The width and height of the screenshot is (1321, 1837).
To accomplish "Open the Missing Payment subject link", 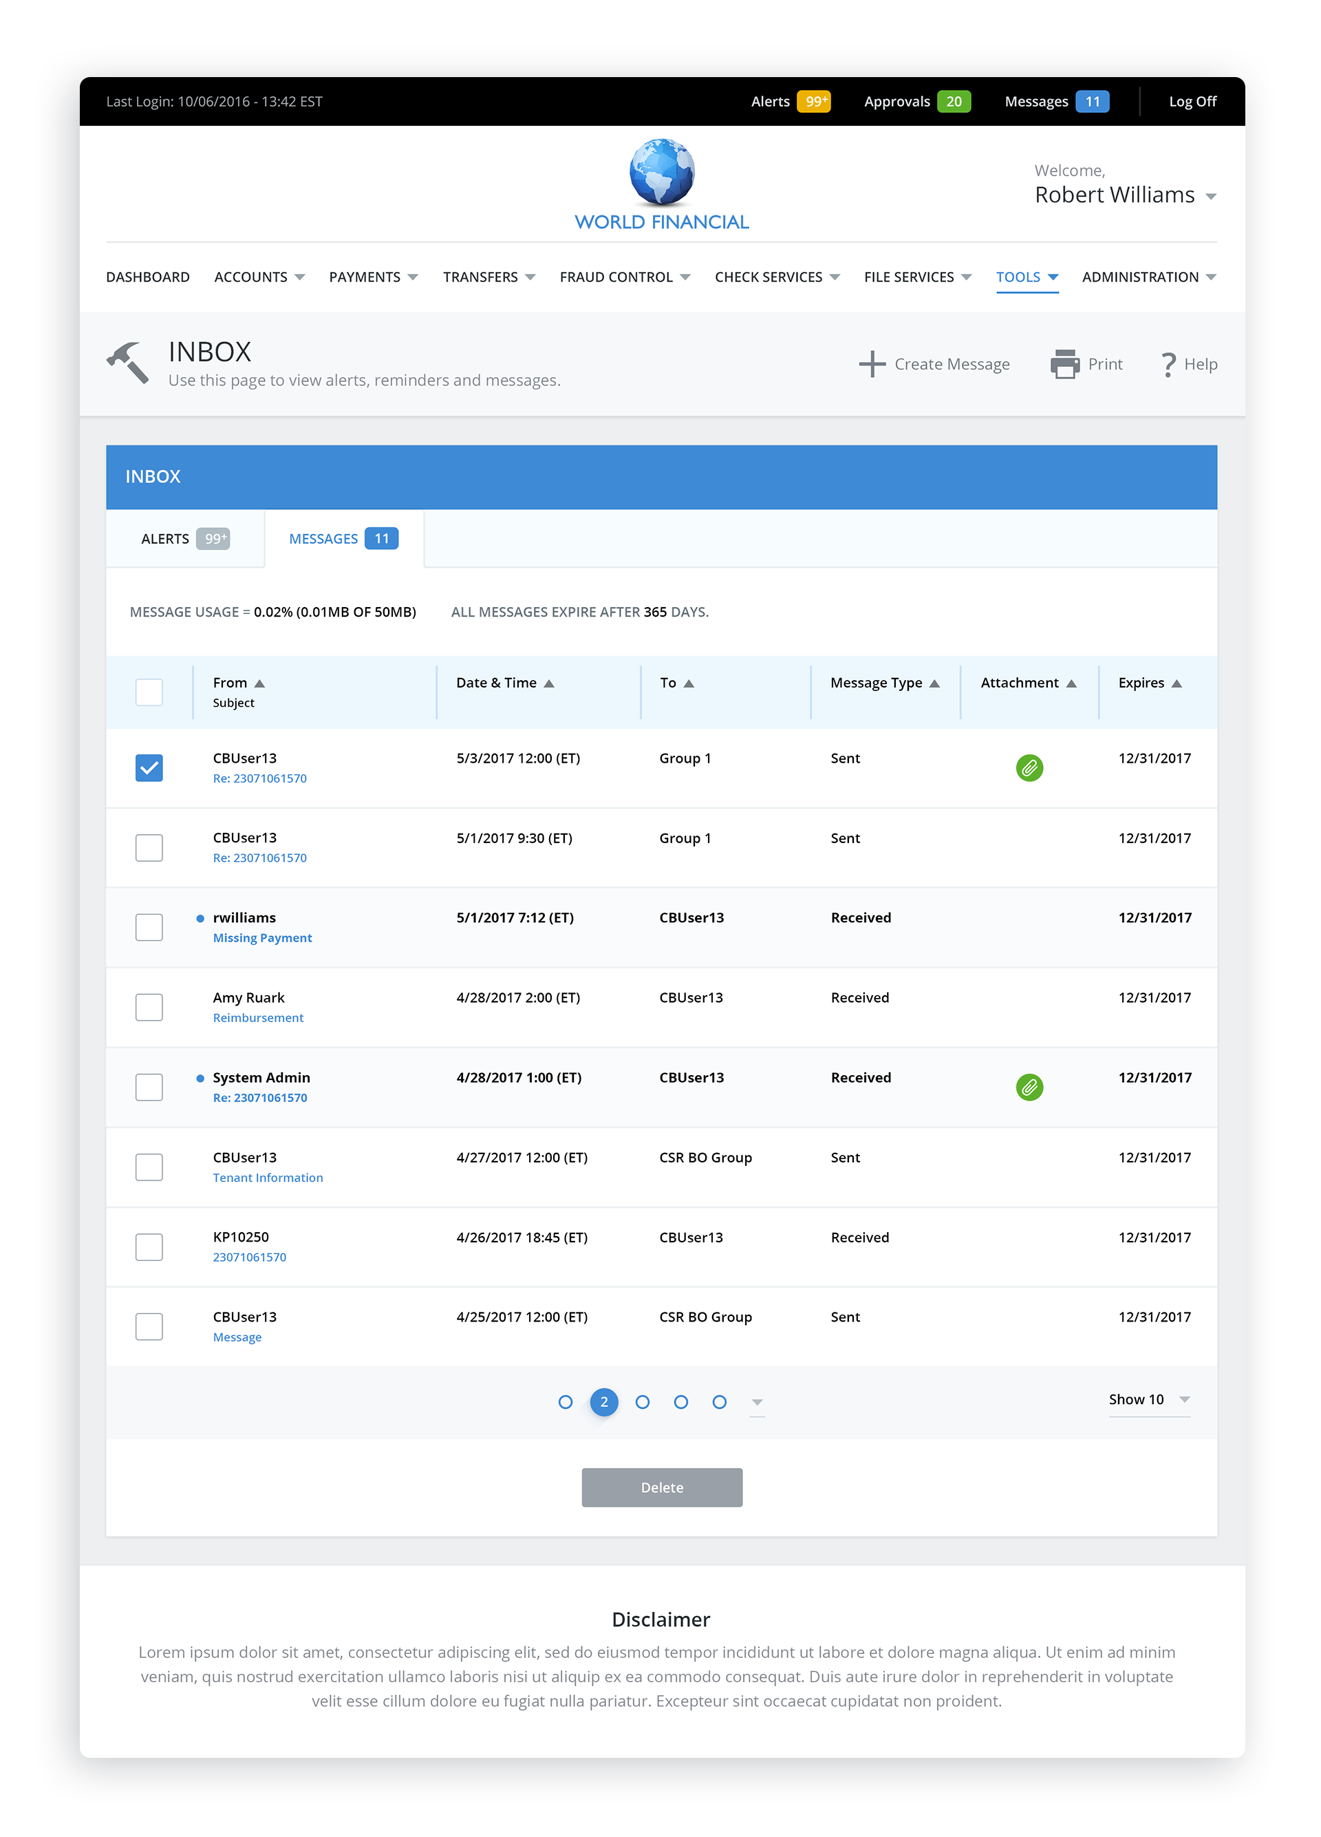I will (x=261, y=937).
